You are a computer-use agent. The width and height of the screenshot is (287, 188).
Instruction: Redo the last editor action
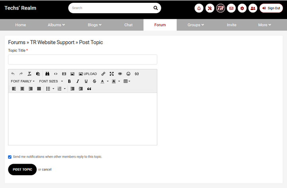point(21,74)
